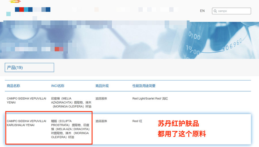This screenshot has height=147, width=259.
Task: Click the INCI名称 column header
Action: 58,86
